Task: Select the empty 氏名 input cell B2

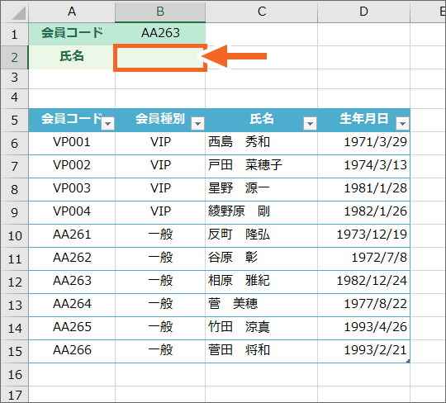Action: (x=160, y=58)
